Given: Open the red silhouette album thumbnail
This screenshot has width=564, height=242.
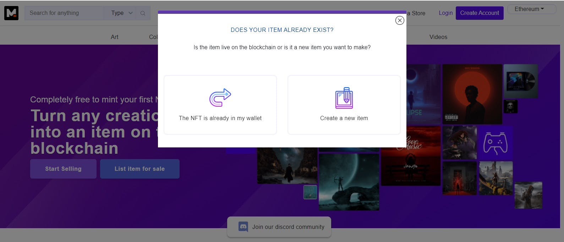Looking at the screenshot, I should tap(472, 94).
